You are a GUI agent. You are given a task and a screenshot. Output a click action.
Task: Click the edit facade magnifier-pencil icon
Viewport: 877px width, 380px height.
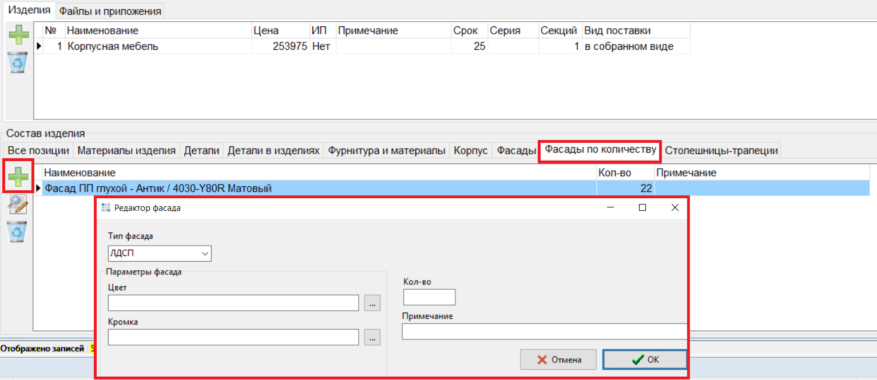[18, 205]
